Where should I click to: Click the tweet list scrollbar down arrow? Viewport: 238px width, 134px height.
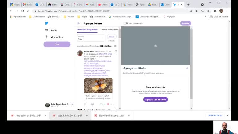(120, 109)
